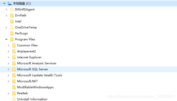Viewport: 177px width, 101px height.
Task: Select the 'dnplayerext2' tree label
Action: click(x=27, y=51)
